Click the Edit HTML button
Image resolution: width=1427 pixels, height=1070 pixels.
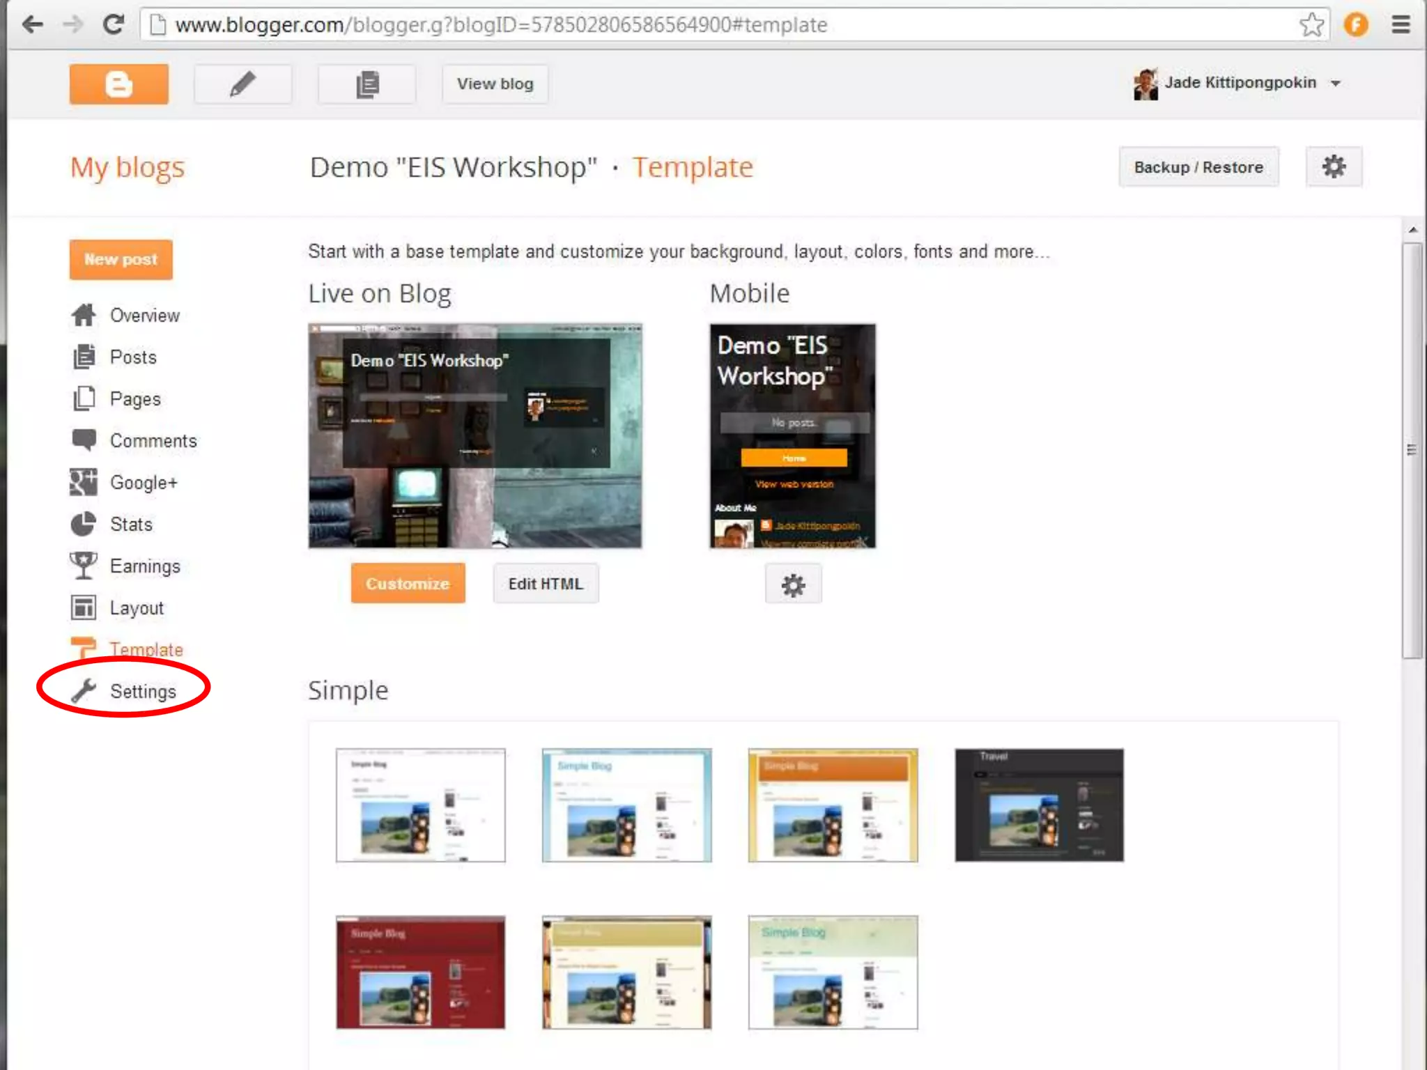tap(546, 584)
